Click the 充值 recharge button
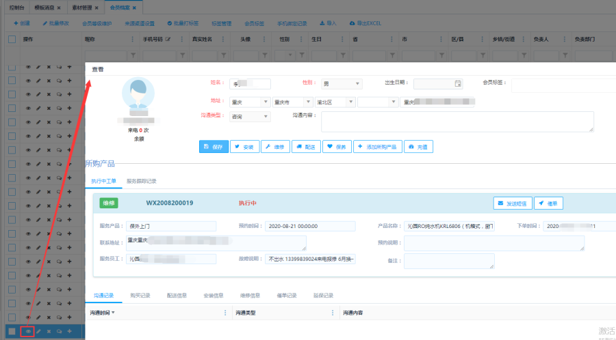 point(418,147)
